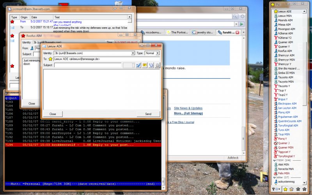
Task: Click the Site News & Updates link
Action: [x=188, y=108]
